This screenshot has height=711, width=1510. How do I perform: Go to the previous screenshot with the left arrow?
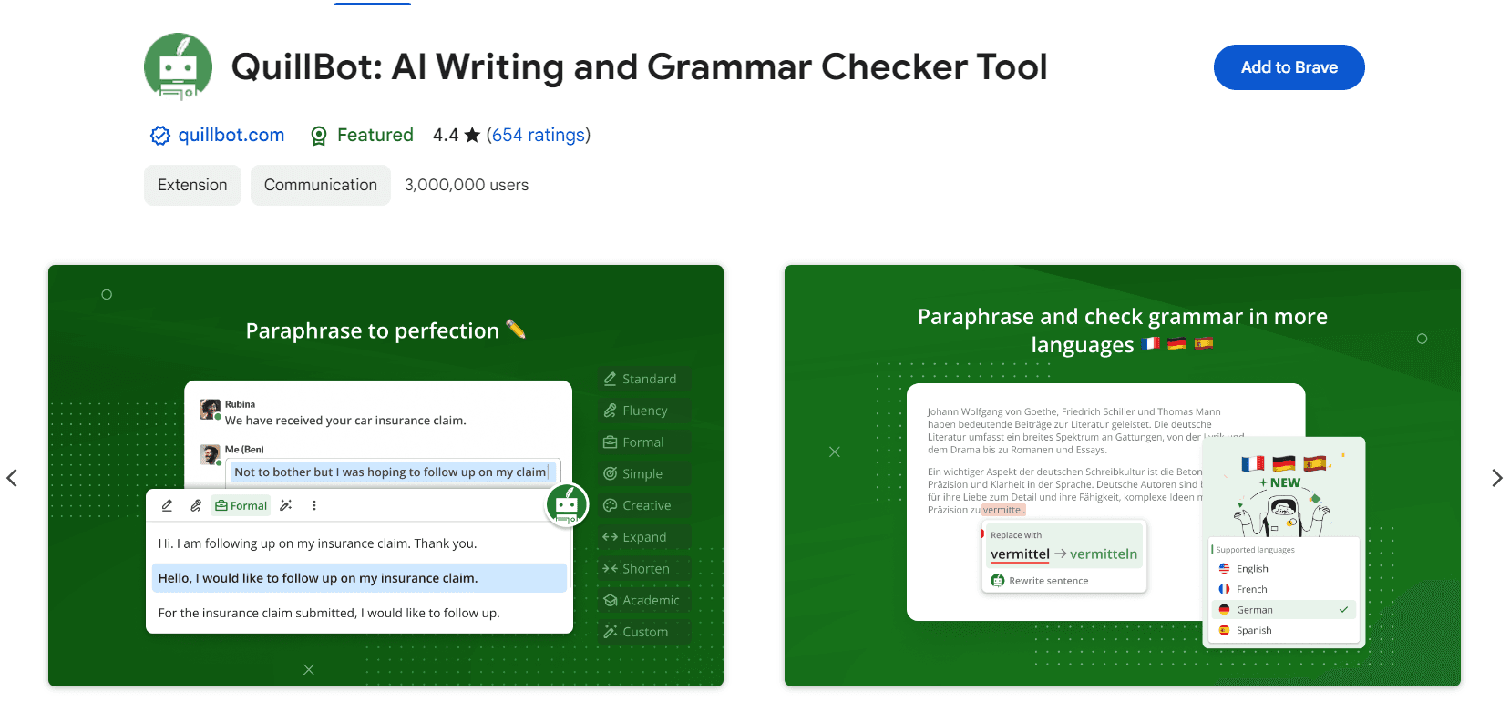click(x=12, y=478)
